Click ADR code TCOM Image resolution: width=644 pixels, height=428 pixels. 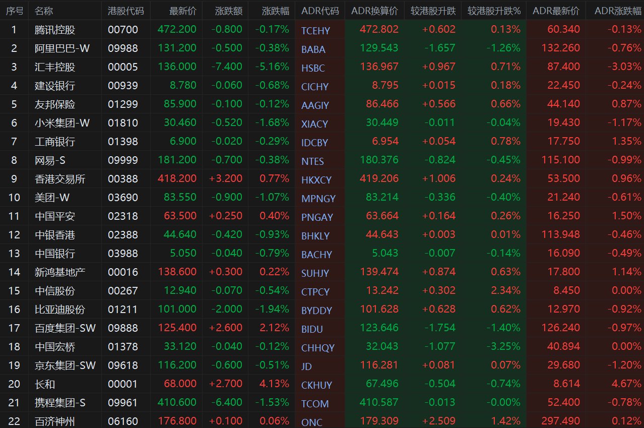click(315, 404)
